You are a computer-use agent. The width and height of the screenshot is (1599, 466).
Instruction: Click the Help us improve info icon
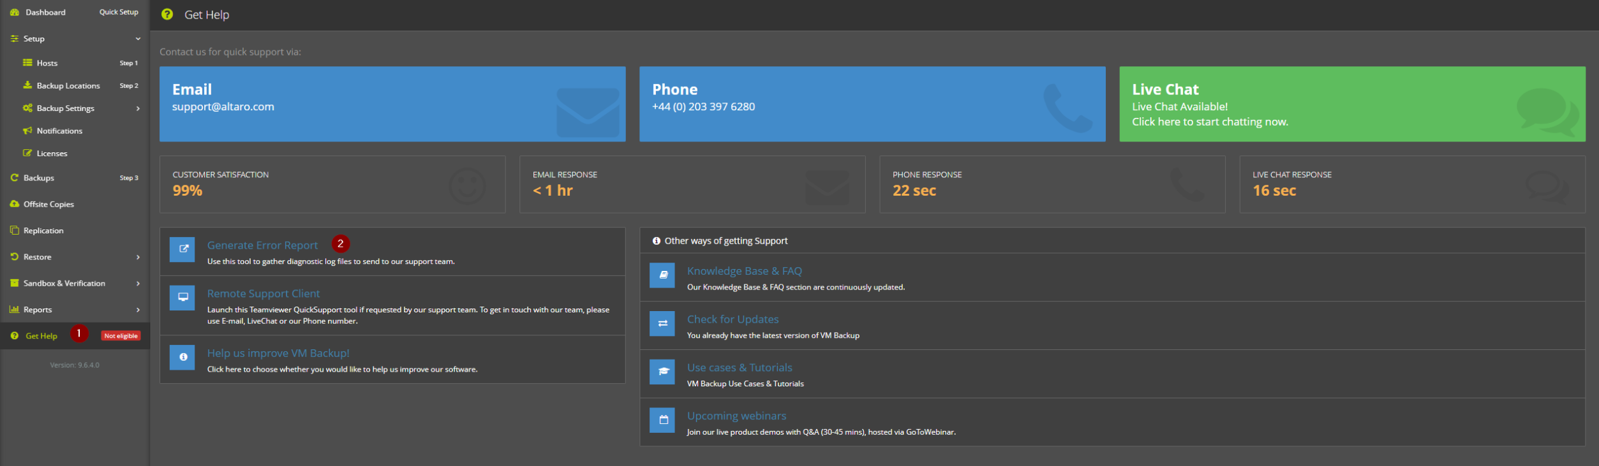click(182, 358)
